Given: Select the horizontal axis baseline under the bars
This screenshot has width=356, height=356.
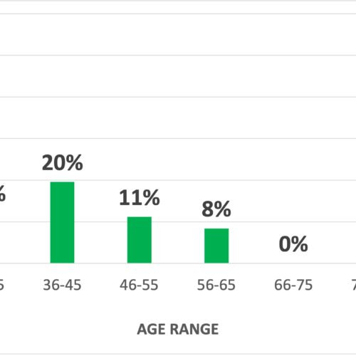Looking at the screenshot, I should pos(178,263).
